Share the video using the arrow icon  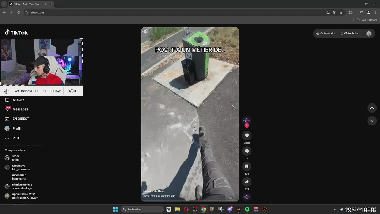(247, 182)
